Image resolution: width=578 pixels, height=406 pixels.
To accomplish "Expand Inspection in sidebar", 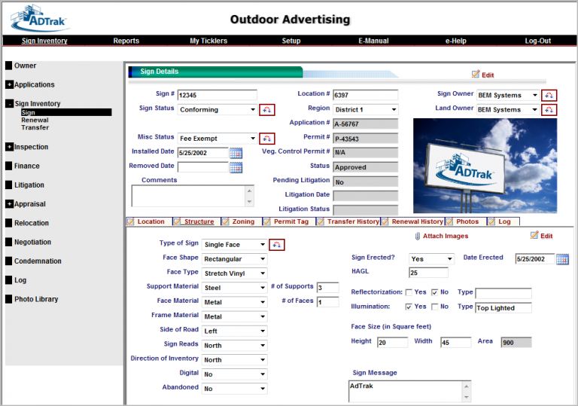I will click(x=9, y=147).
